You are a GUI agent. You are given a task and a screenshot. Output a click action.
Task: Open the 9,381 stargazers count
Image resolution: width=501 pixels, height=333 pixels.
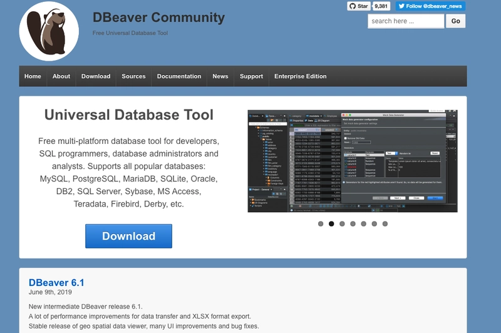[381, 6]
